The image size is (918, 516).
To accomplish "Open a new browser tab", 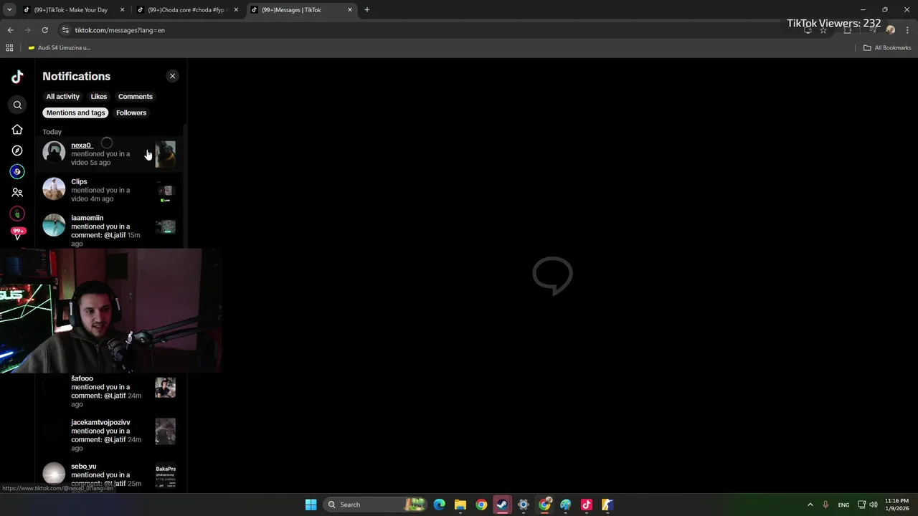I will [366, 10].
